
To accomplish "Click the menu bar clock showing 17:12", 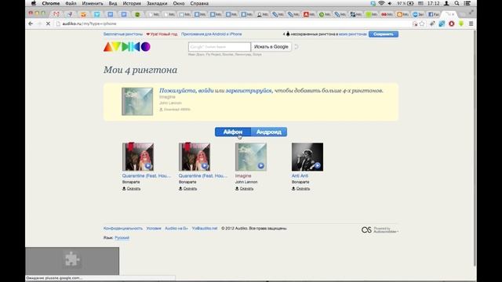I will coord(433,3).
